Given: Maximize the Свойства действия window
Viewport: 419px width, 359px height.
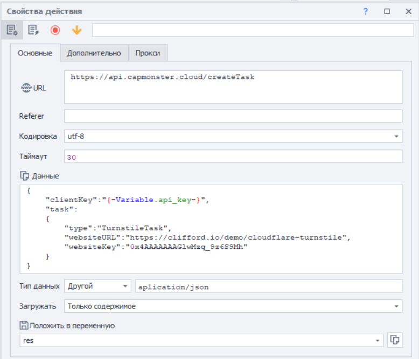Looking at the screenshot, I should (387, 11).
